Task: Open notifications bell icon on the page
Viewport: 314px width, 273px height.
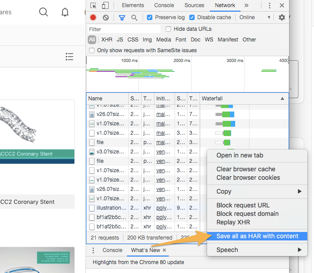Action: click(x=65, y=12)
